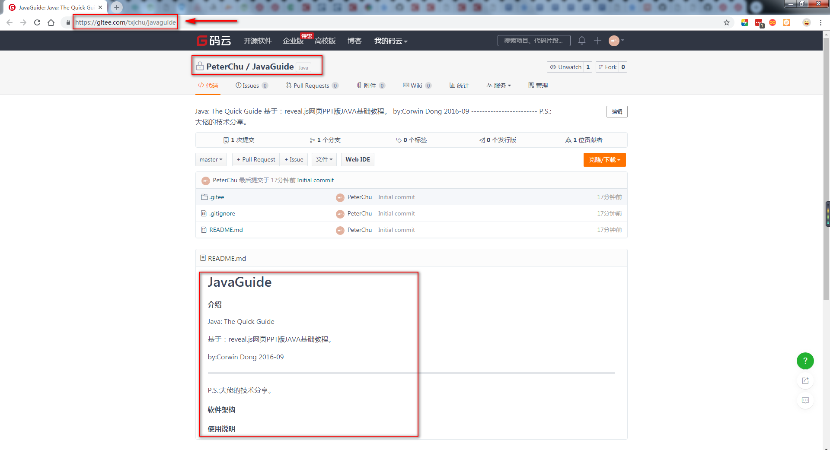This screenshot has width=830, height=450.
Task: Open the 文件 dropdown
Action: pos(324,159)
